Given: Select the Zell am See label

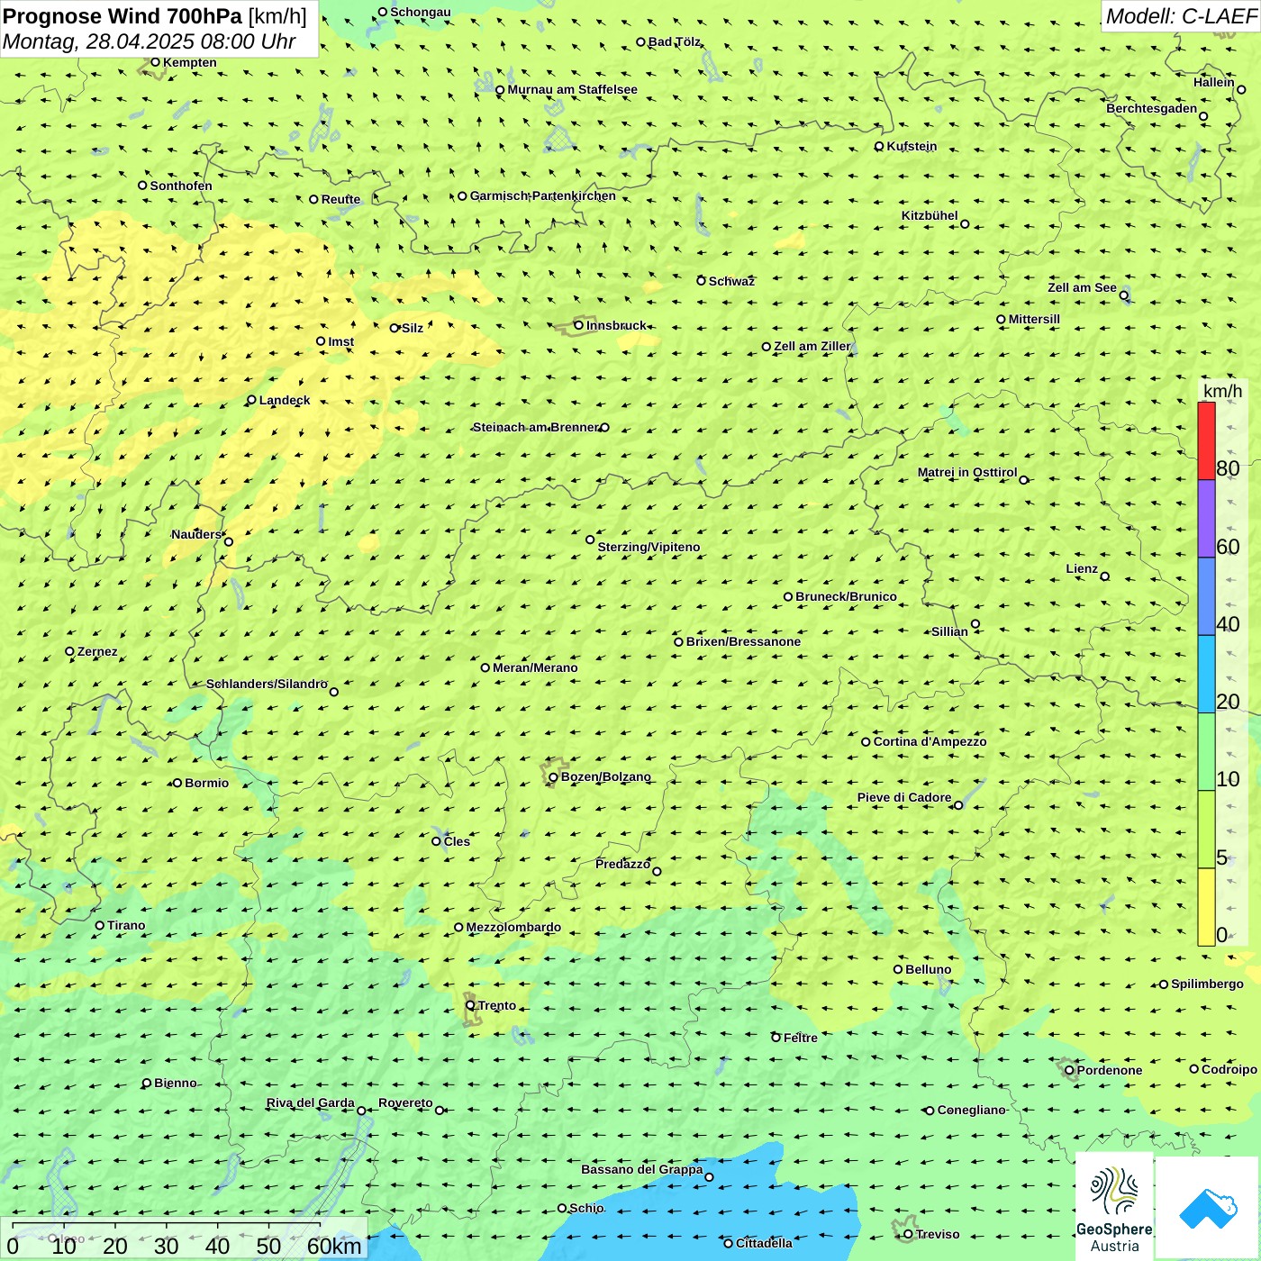Looking at the screenshot, I should (1082, 287).
